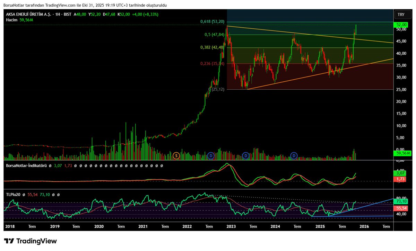The width and height of the screenshot is (416, 251).
Task: Click the green 73,10 value tag
Action: click(402, 201)
